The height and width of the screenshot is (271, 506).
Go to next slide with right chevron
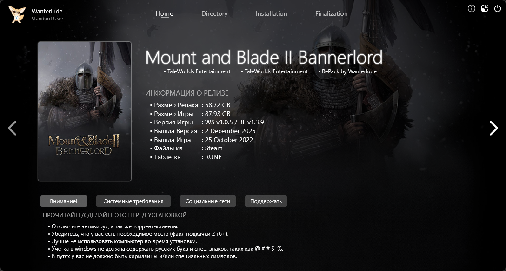pyautogui.click(x=493, y=128)
